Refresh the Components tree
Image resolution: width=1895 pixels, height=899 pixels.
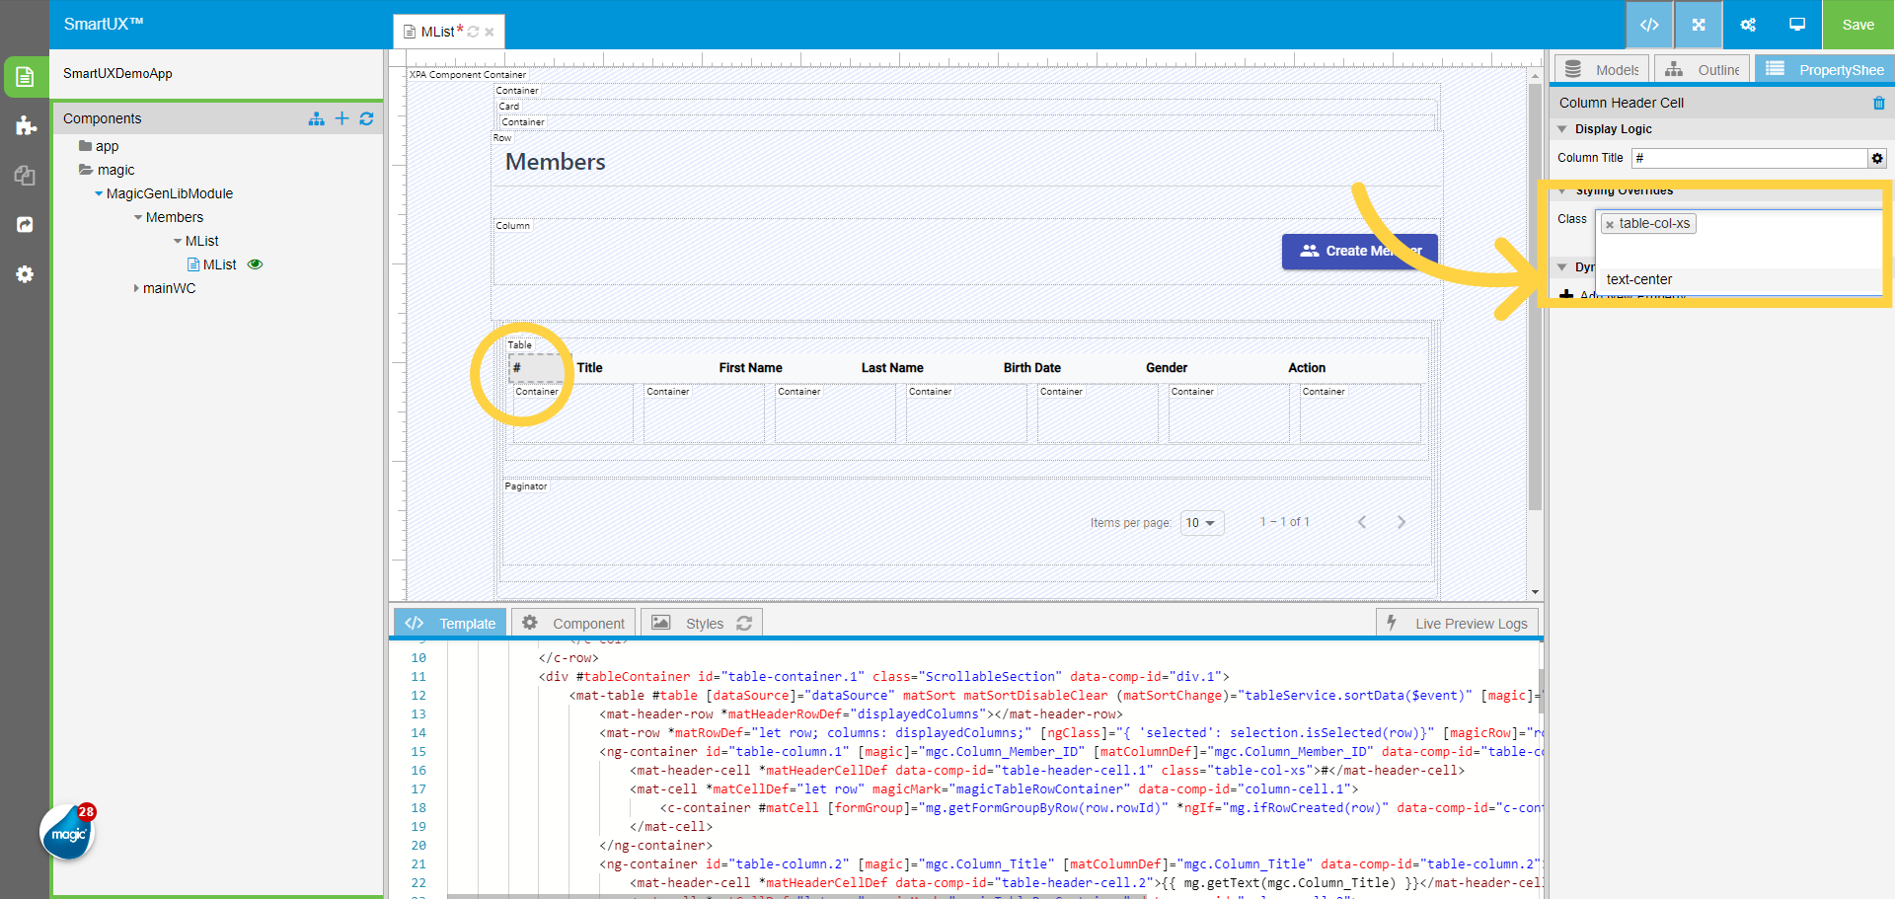(x=367, y=118)
